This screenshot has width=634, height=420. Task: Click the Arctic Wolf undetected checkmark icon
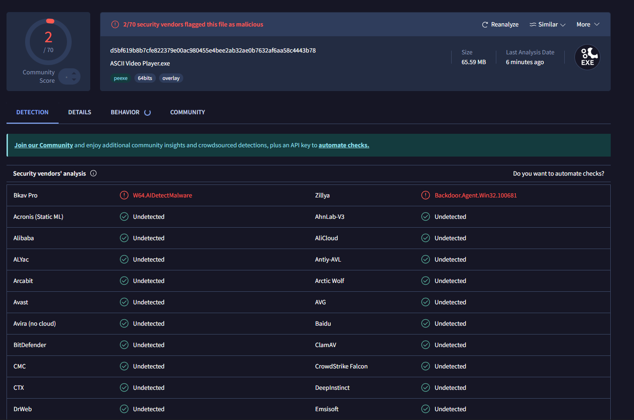coord(426,281)
